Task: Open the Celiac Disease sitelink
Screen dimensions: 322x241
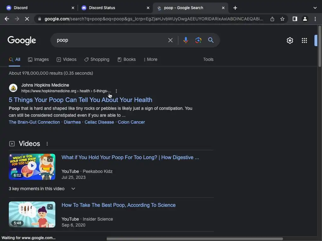Action: [x=99, y=122]
